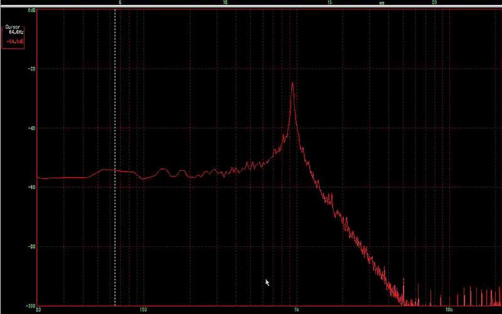Click the -80 dB vertical axis label
Image resolution: width=502 pixels, height=314 pixels.
[x=32, y=246]
